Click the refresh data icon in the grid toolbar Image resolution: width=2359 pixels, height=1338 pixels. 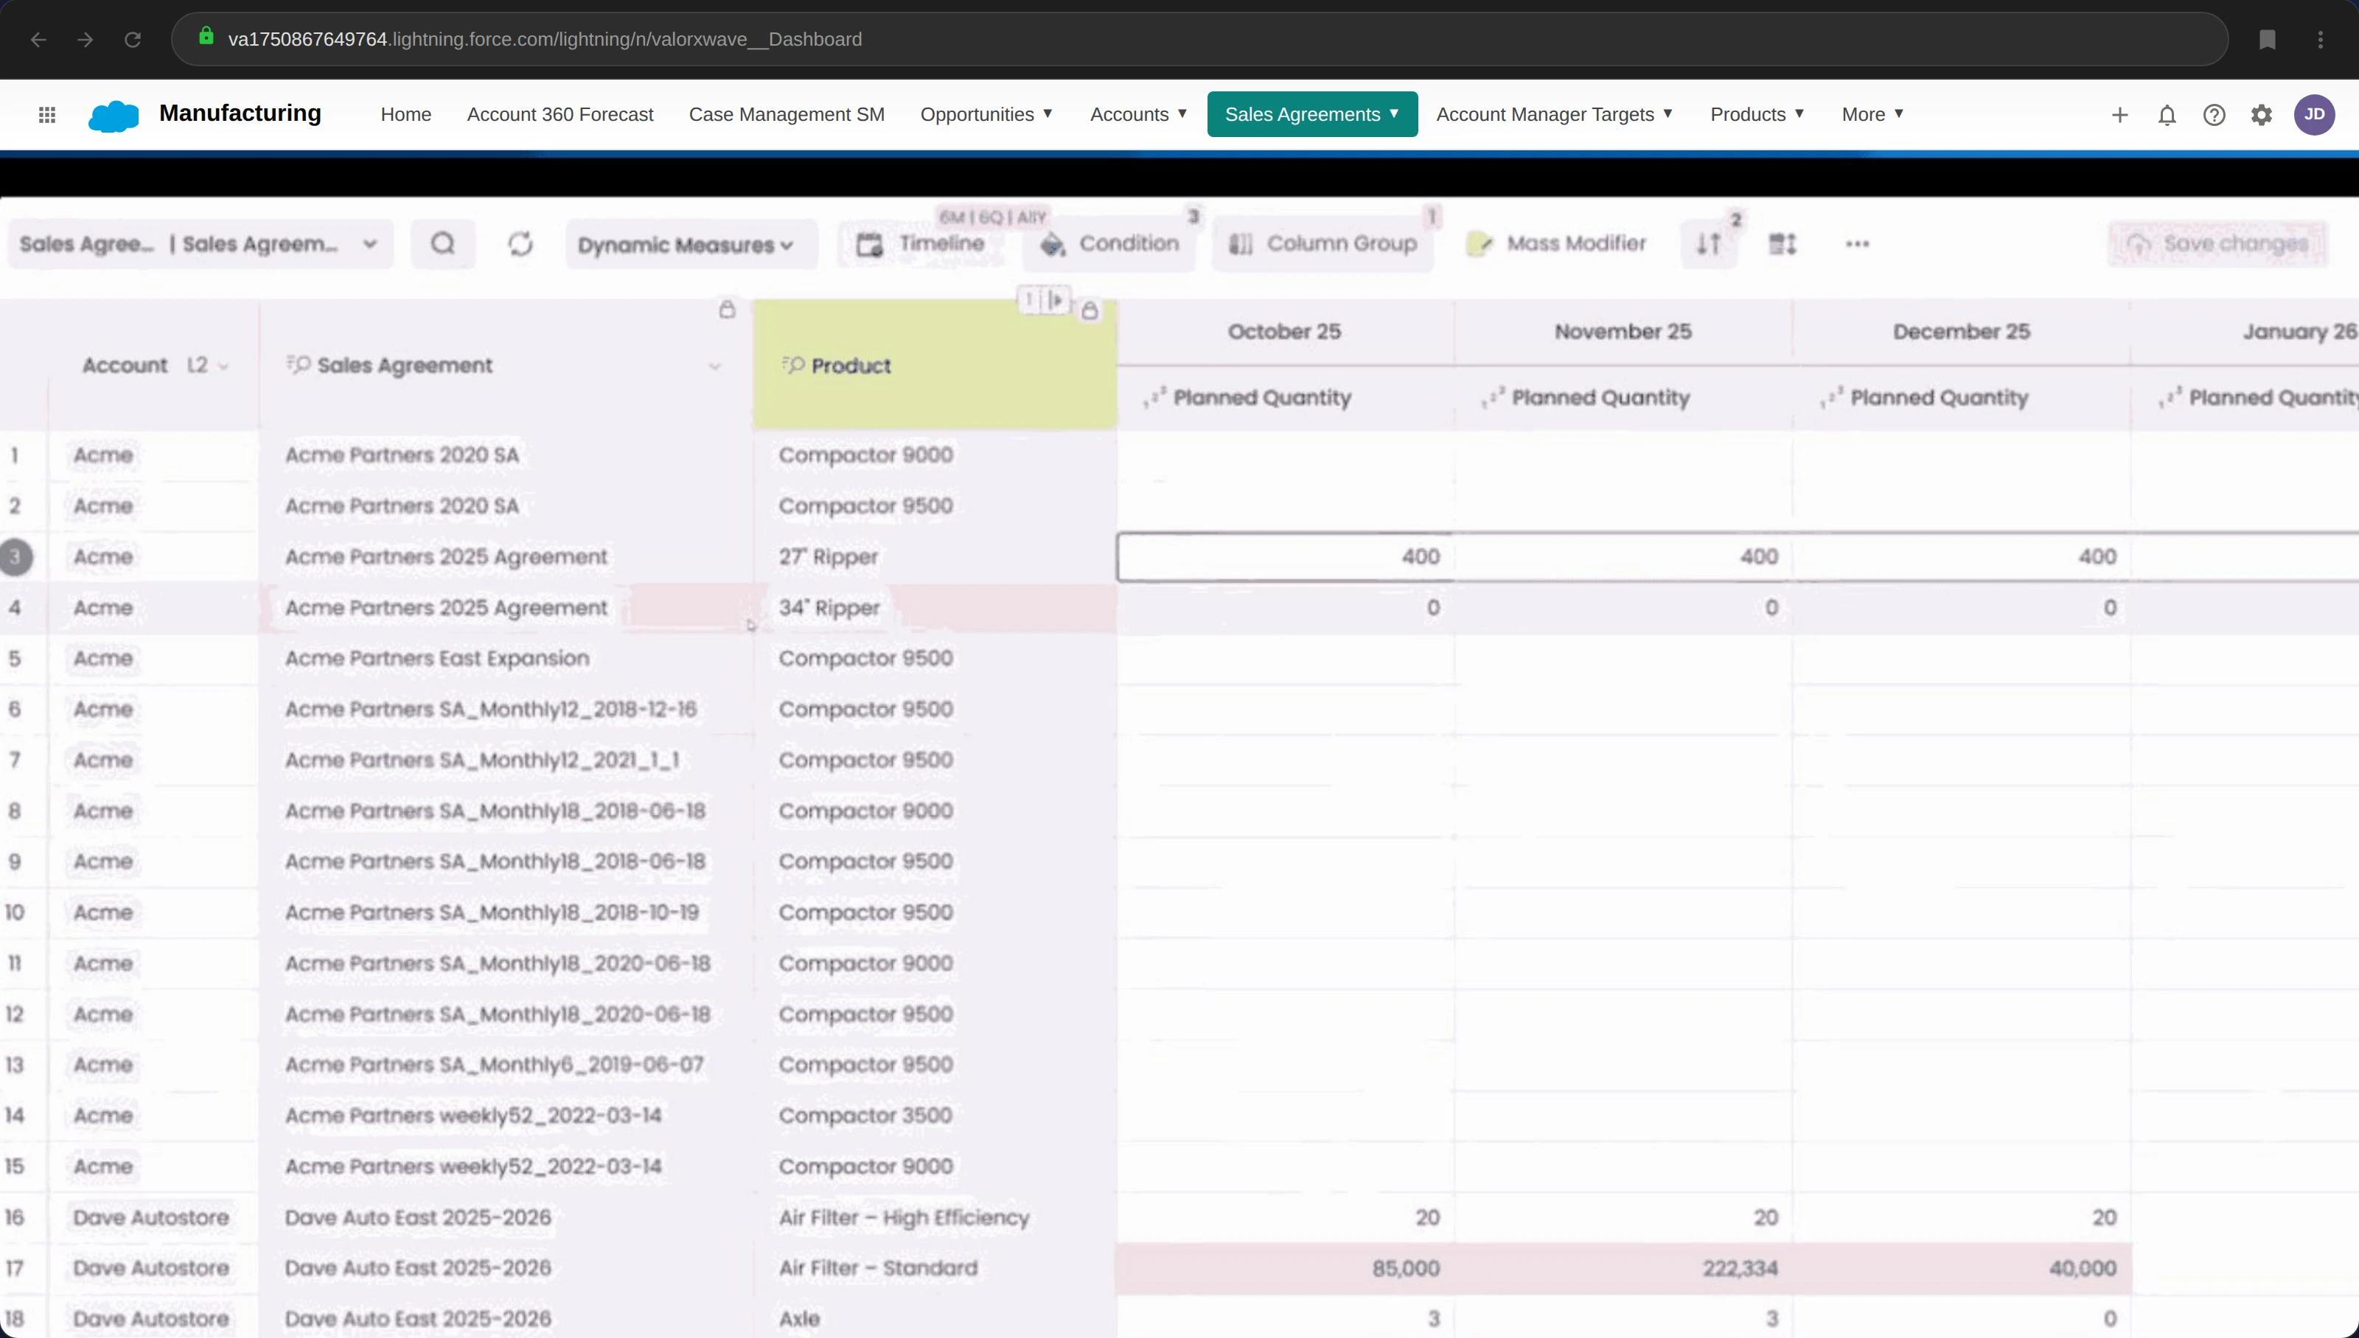click(520, 244)
